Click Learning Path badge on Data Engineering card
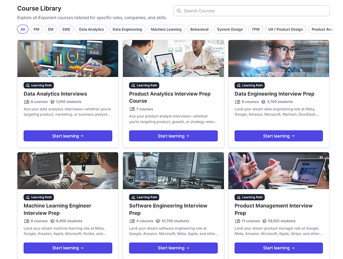Image resolution: width=343 pixels, height=259 pixels. pyautogui.click(x=249, y=85)
